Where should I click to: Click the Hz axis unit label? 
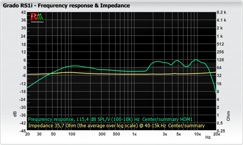click(208, 138)
